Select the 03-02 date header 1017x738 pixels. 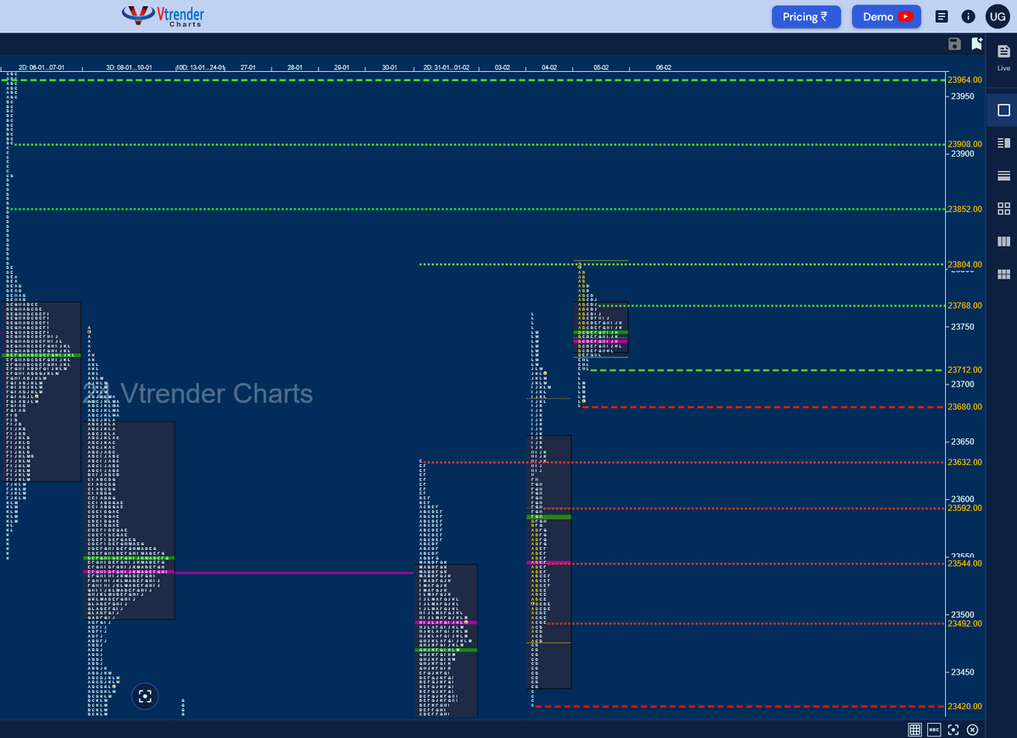[x=503, y=67]
